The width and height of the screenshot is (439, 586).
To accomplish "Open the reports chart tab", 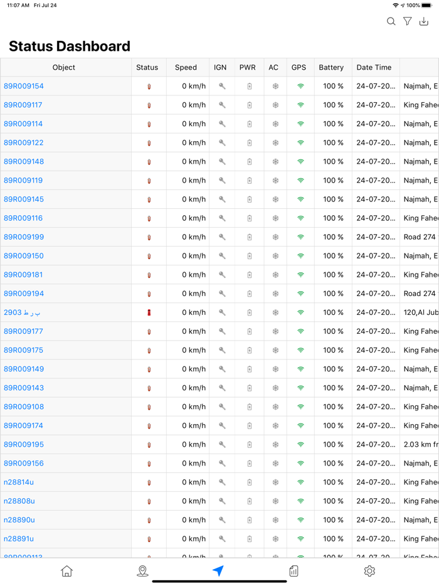I will [x=294, y=571].
